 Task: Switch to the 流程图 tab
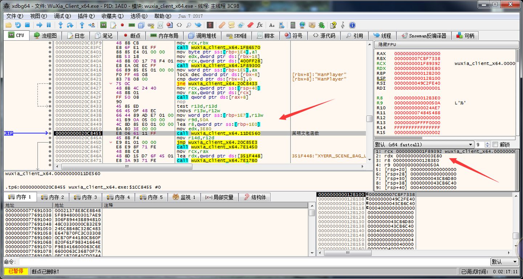(45, 36)
